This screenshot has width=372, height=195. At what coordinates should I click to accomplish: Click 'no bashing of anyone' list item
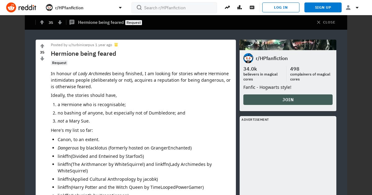[x=122, y=113]
